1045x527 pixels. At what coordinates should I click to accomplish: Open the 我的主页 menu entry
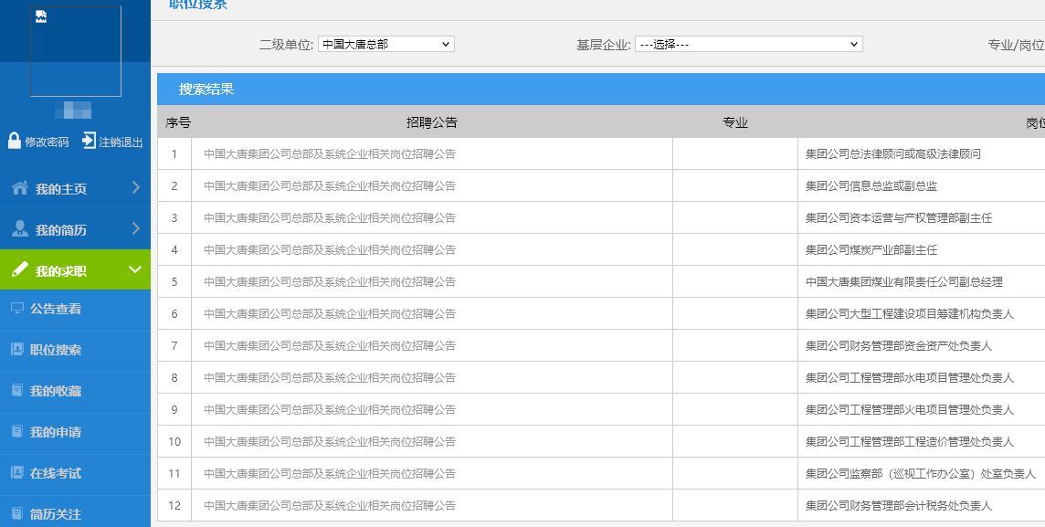[64, 187]
